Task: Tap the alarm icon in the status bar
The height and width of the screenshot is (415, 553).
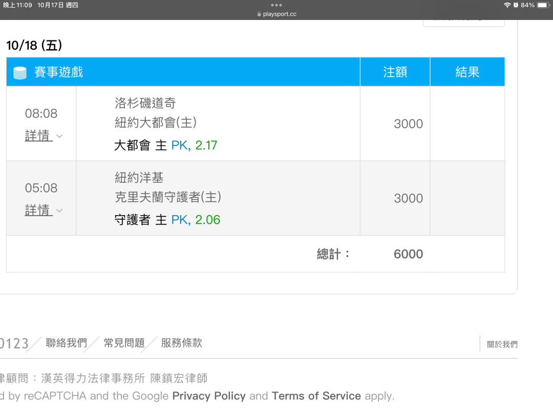Action: (516, 5)
